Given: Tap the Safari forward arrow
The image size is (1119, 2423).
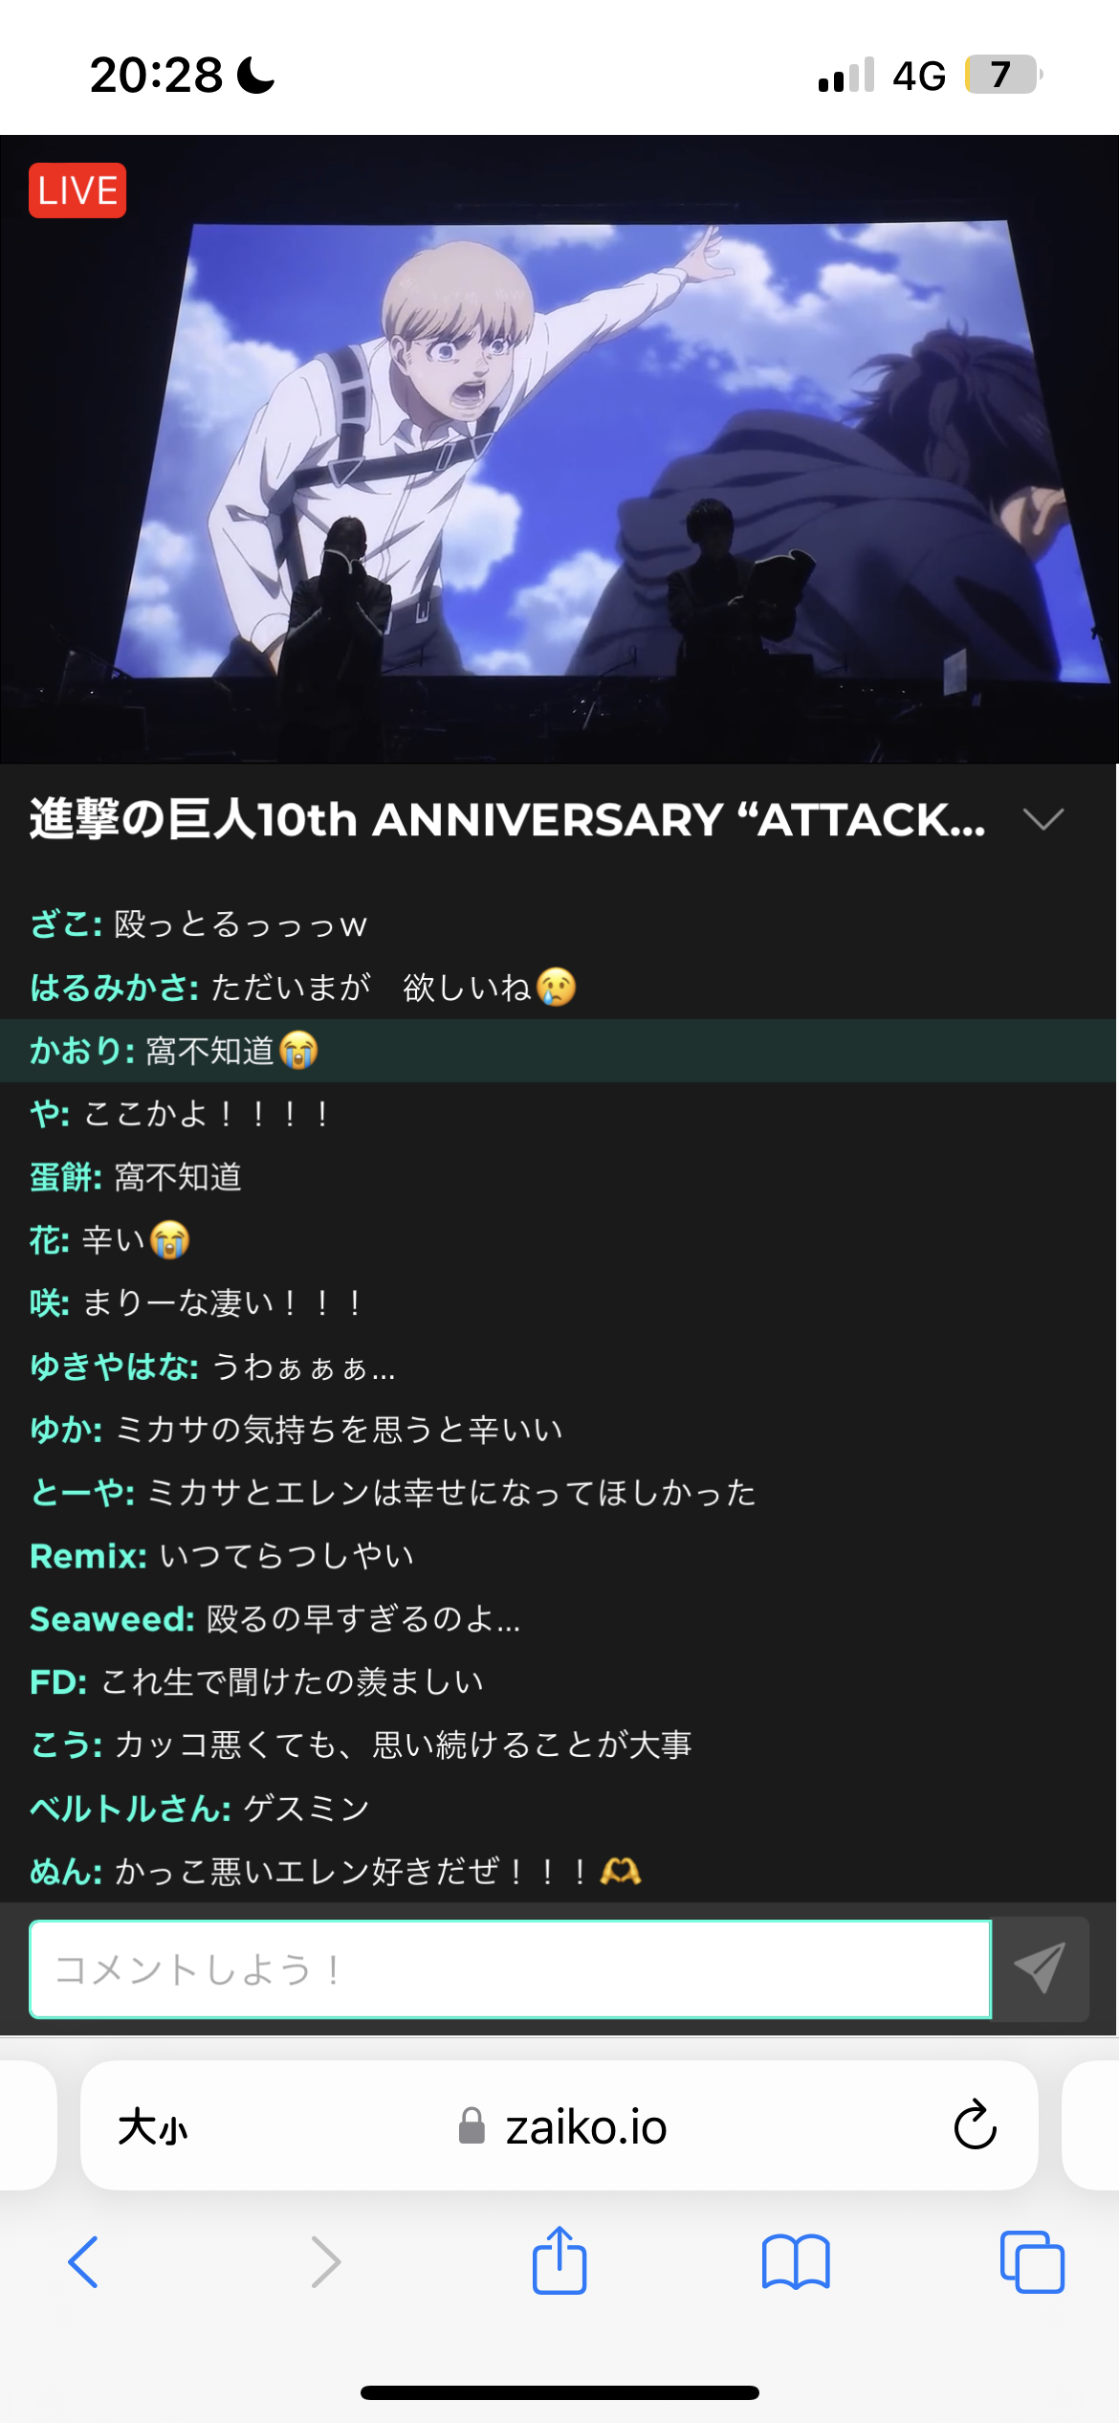Looking at the screenshot, I should click(325, 2262).
